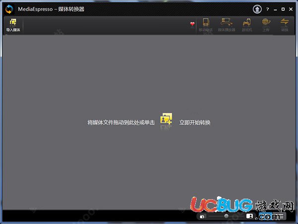Click the yellow add-media icon in center
The image size is (298, 224).
(166, 119)
